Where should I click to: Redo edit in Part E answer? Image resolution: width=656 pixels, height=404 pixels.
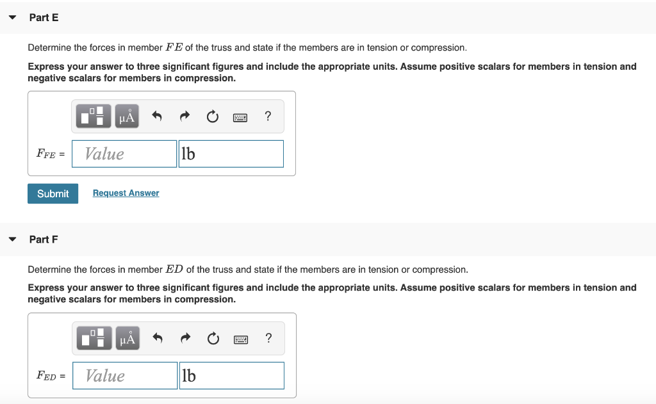tap(184, 116)
